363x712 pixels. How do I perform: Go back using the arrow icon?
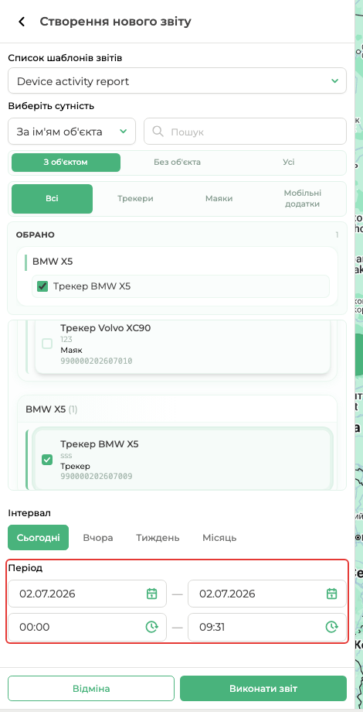[22, 22]
